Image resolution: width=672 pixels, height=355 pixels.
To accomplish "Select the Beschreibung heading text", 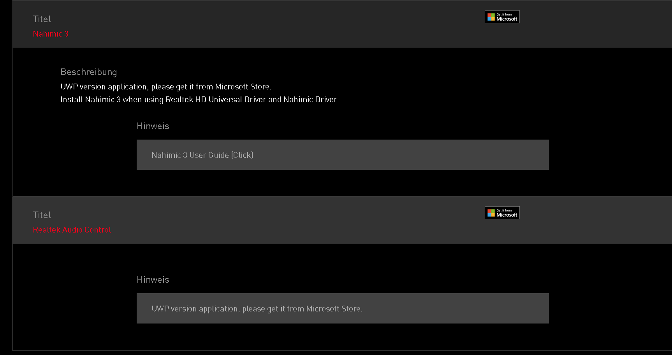I will click(89, 72).
